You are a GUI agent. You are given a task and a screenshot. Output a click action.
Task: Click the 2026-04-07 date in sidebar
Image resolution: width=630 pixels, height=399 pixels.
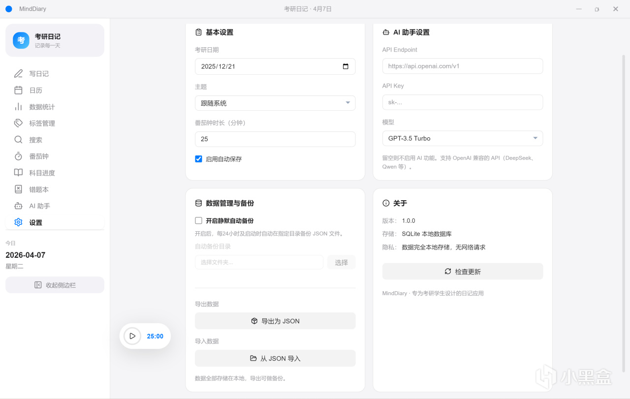(26, 255)
